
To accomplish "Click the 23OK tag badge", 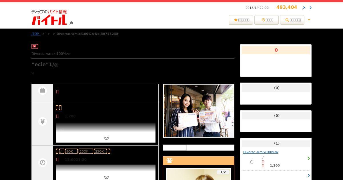I will click(x=100, y=151).
